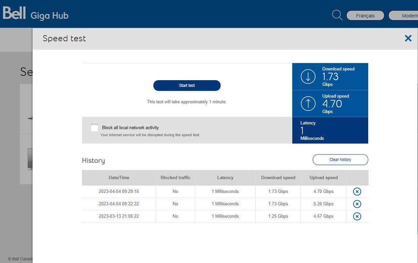This screenshot has height=263, width=418.
Task: Select the Blocked traffic column header
Action: pos(175,178)
